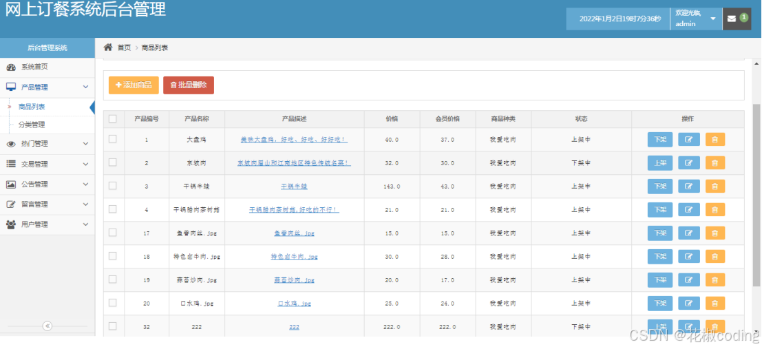Screen dimensions: 762x349
Task: Click the monitor icon beside 产品管理
Action: click(11, 87)
